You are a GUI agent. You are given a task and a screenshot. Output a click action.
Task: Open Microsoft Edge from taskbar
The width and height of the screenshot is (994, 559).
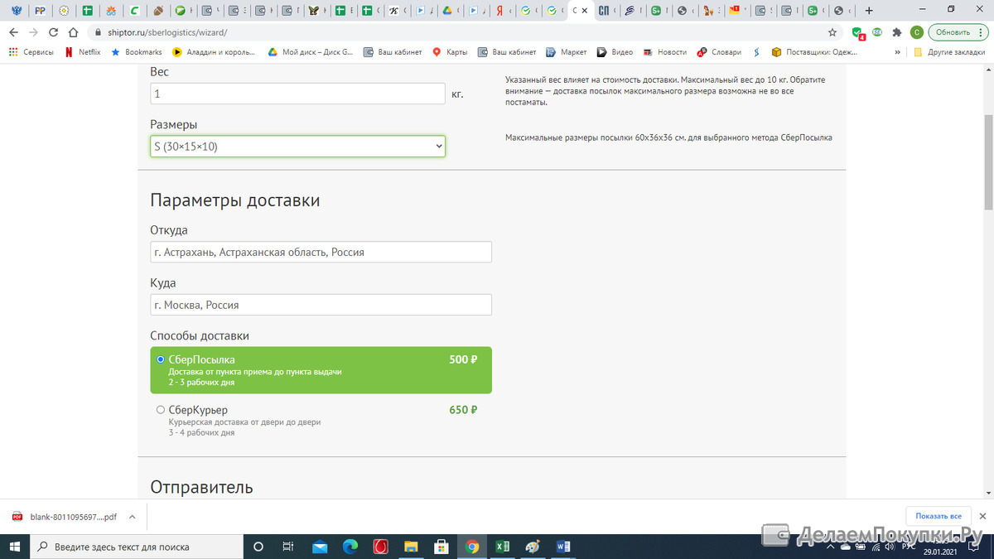pyautogui.click(x=350, y=547)
